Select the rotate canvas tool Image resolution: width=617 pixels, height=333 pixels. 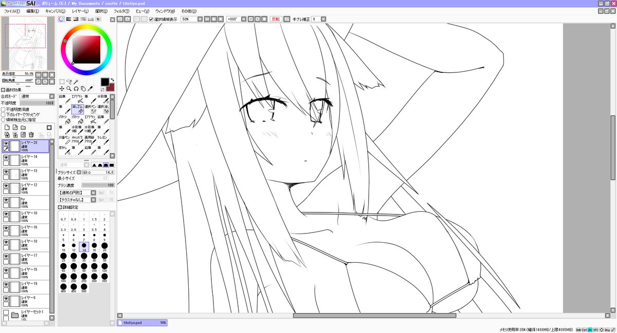[x=76, y=88]
